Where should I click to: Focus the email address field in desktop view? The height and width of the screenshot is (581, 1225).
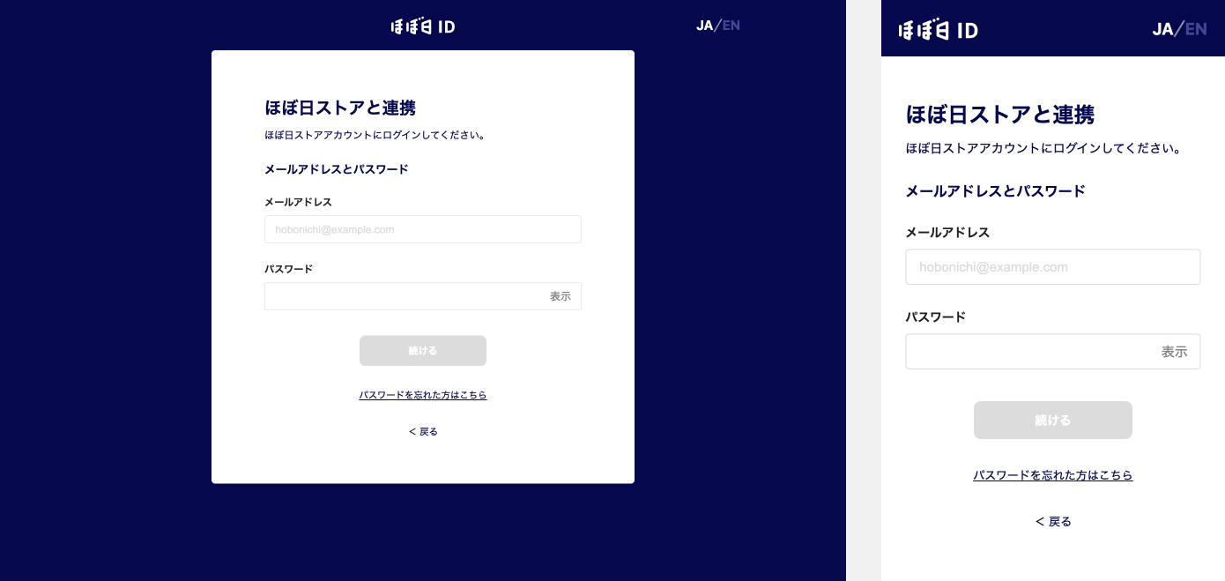pyautogui.click(x=423, y=229)
